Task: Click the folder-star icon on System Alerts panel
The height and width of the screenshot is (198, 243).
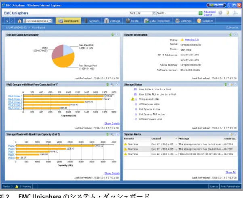Action: point(231,134)
